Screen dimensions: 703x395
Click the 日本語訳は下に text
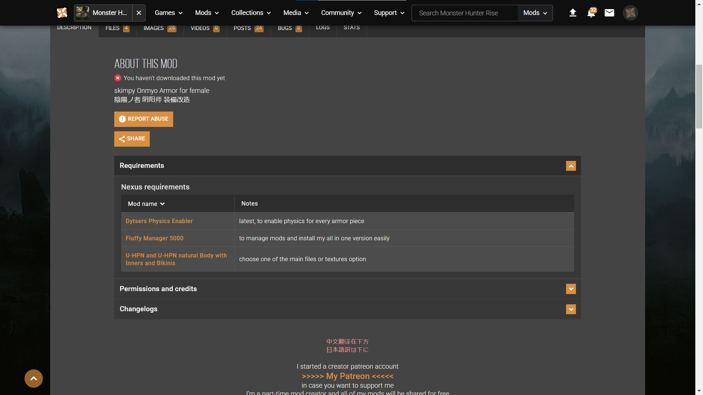coord(347,350)
